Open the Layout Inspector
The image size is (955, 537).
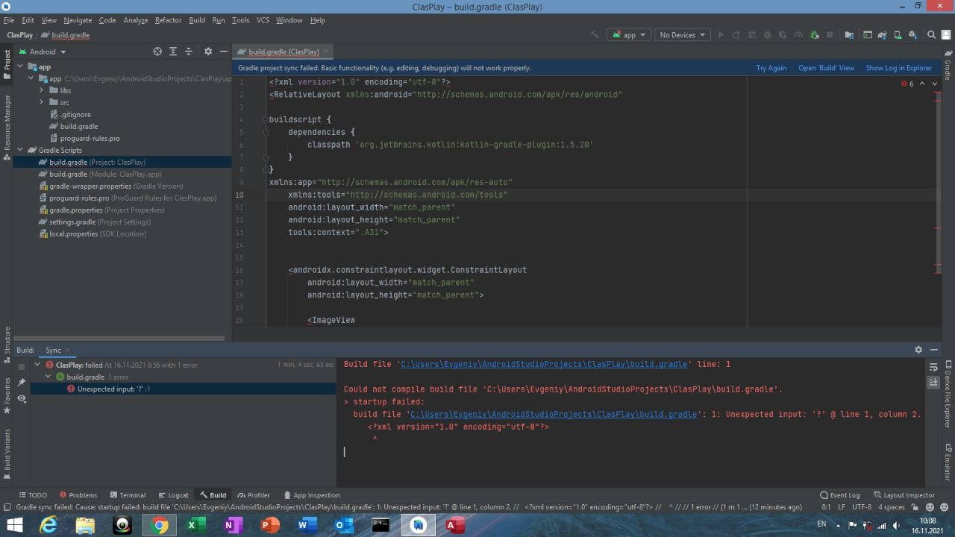coord(904,495)
